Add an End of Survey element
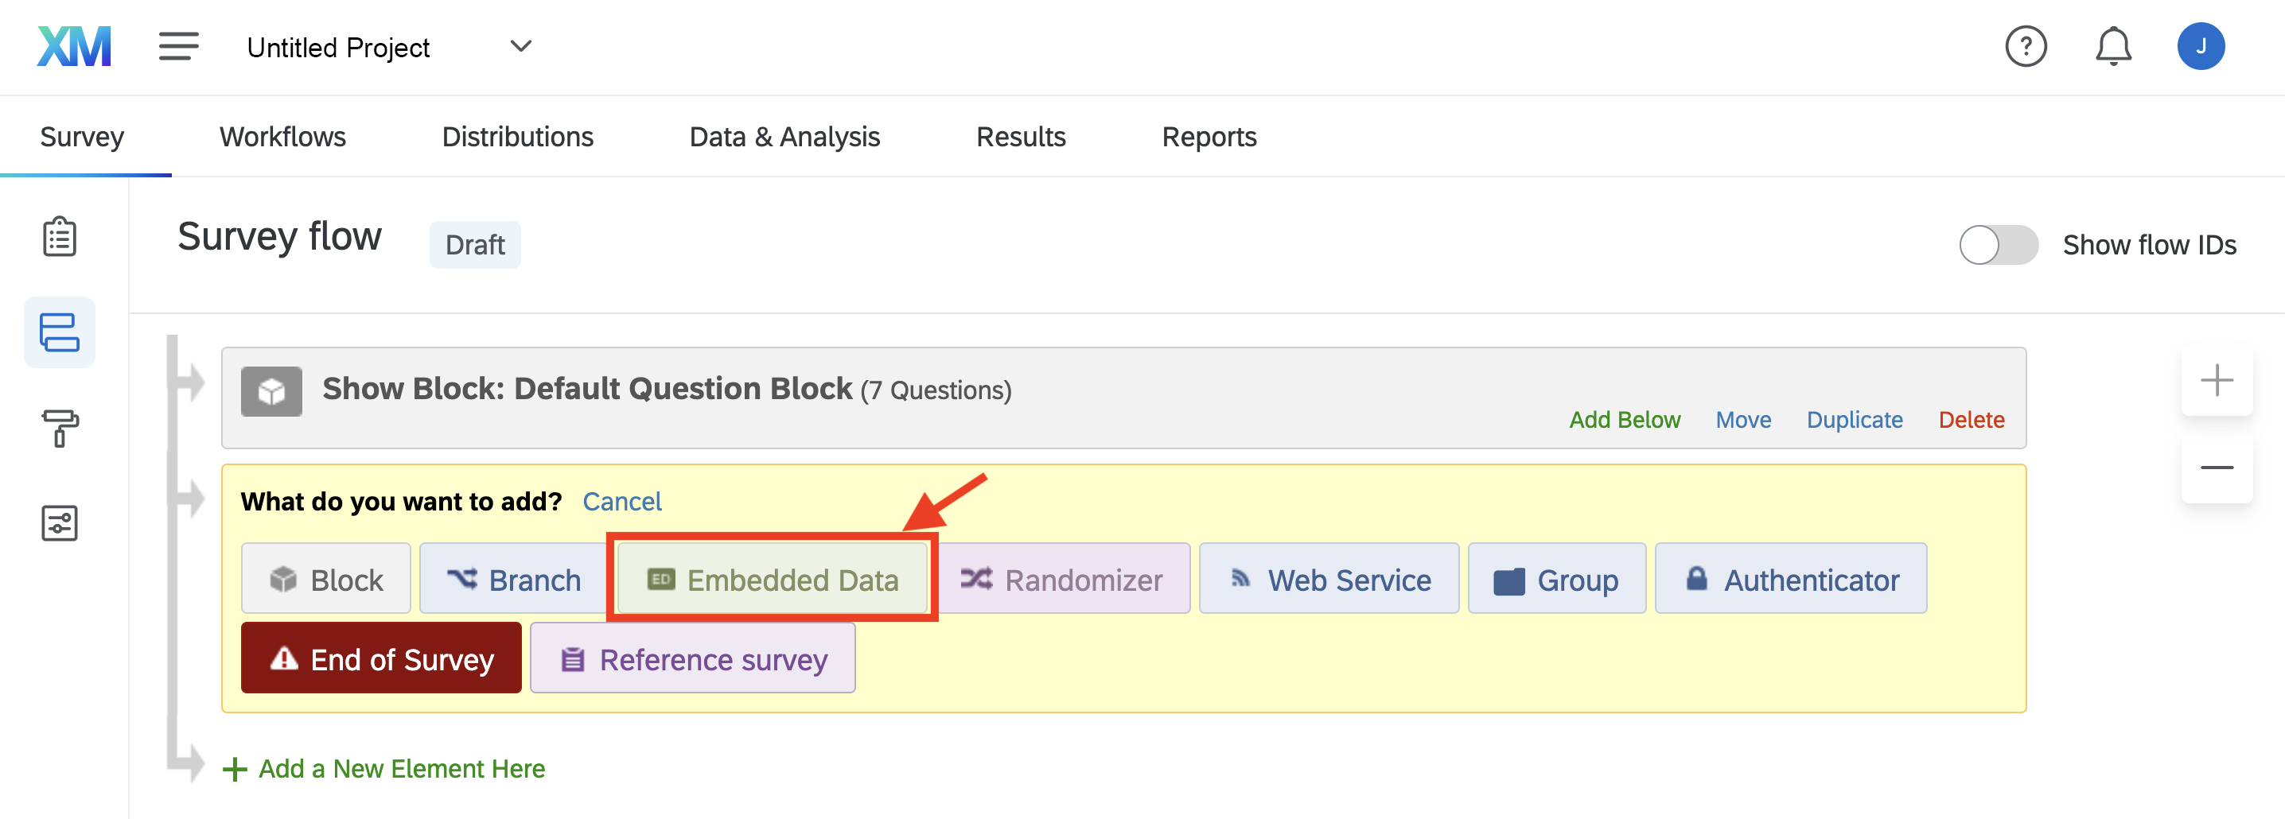The image size is (2285, 819). pyautogui.click(x=381, y=658)
